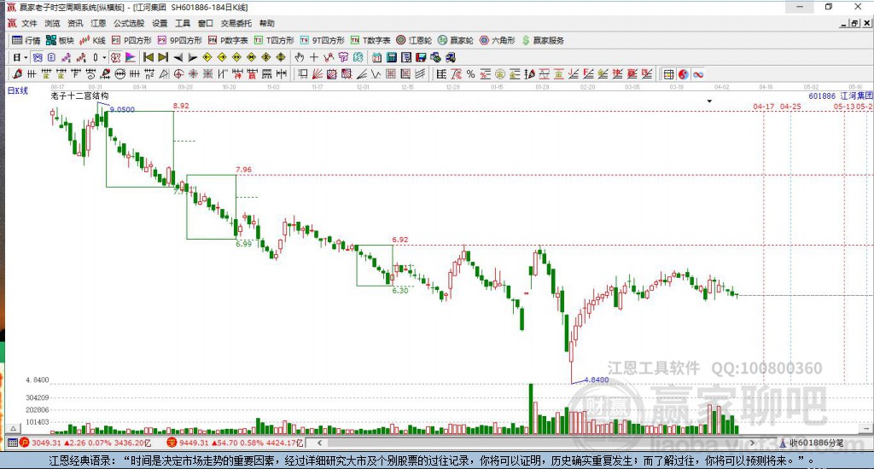
Task: Click the 7.96 price level label
Action: (x=243, y=170)
